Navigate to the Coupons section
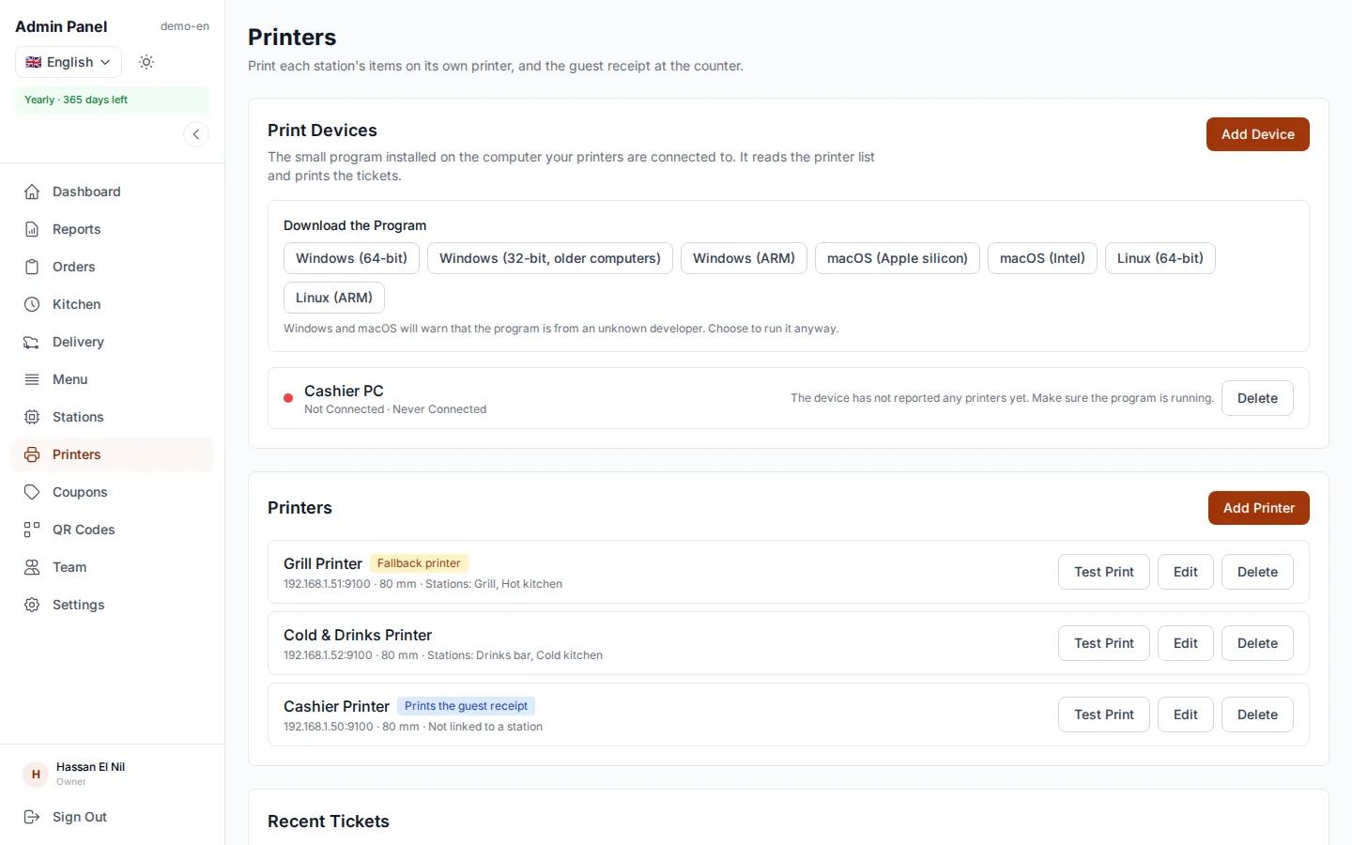The image size is (1352, 845). [113, 492]
